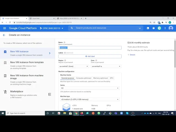
Task: Select the GPU machine family tab
Action: point(112,78)
